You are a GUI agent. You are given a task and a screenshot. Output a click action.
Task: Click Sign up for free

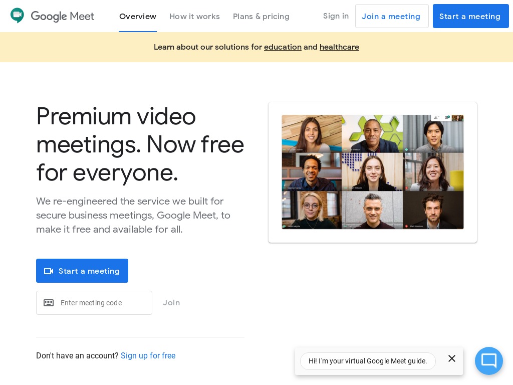(148, 356)
